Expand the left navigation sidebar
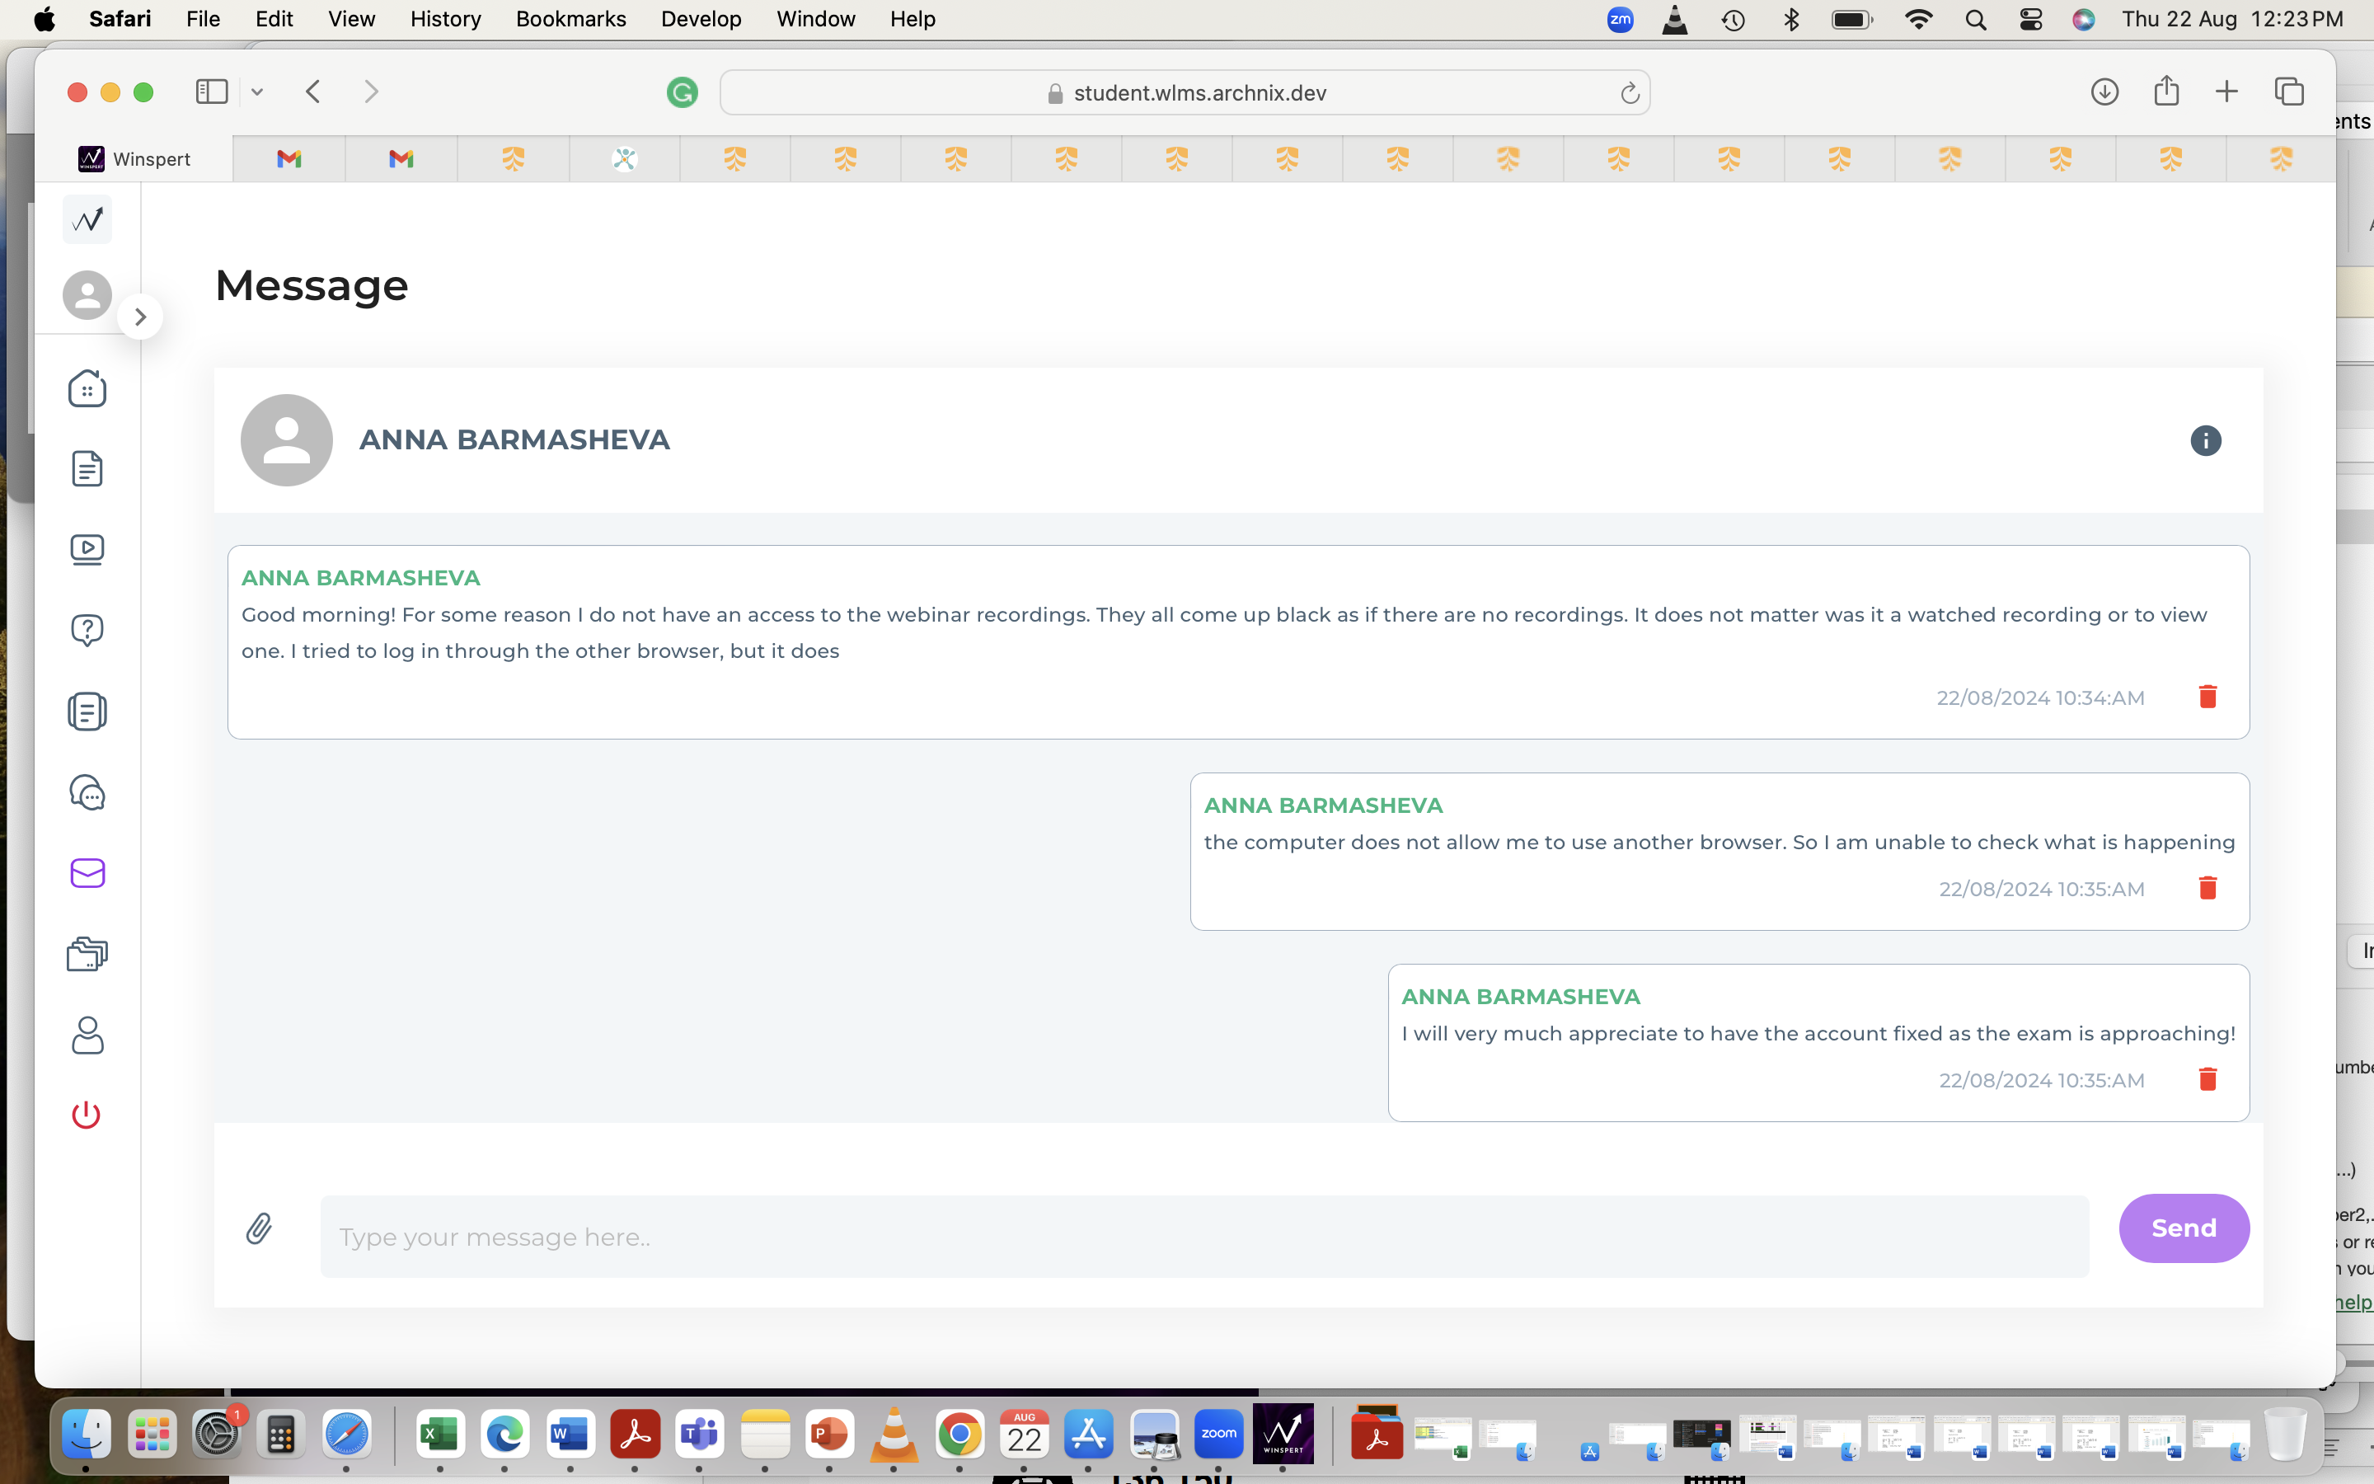The width and height of the screenshot is (2374, 1484). pyautogui.click(x=140, y=317)
